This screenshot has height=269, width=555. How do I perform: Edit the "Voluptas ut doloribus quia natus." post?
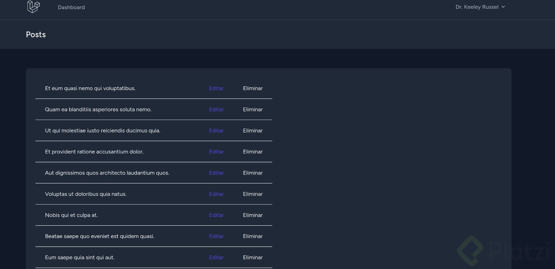[216, 194]
